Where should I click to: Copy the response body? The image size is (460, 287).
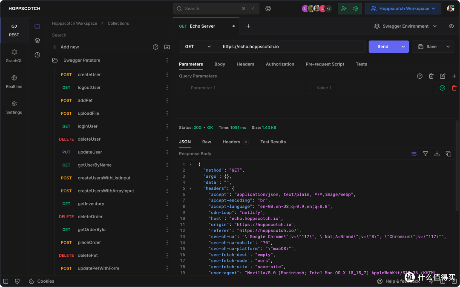coord(448,154)
